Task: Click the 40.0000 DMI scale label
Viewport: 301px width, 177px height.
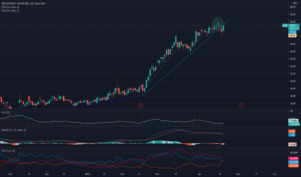Action: click(294, 153)
